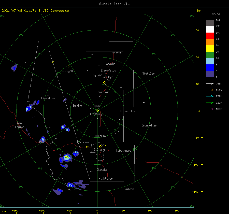Screen dimensions: 229x214
Task: Click the Lacombe town label
Action: point(110,64)
